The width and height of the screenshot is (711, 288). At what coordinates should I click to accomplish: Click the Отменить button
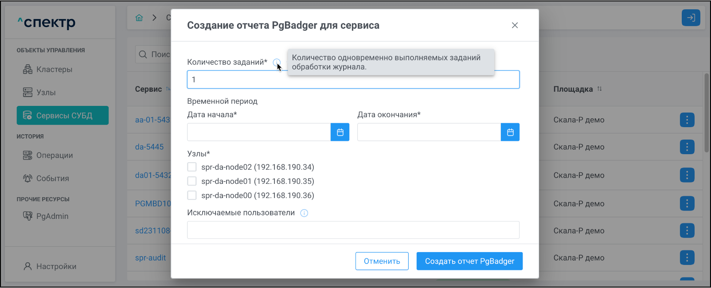(x=382, y=261)
